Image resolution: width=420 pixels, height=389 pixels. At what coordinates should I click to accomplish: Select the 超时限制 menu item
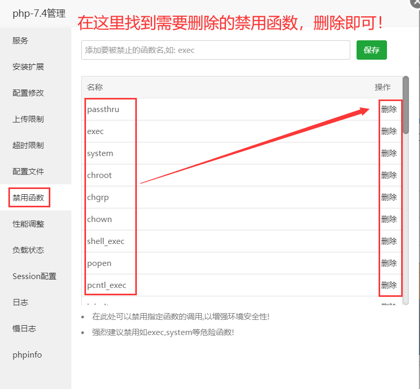[x=28, y=146]
